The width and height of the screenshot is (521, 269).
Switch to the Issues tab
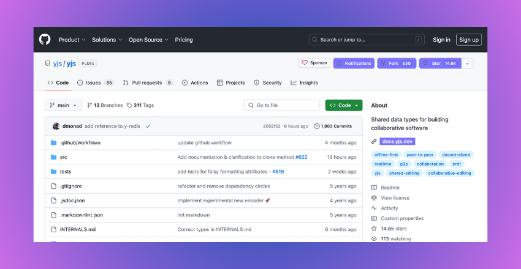tap(96, 83)
